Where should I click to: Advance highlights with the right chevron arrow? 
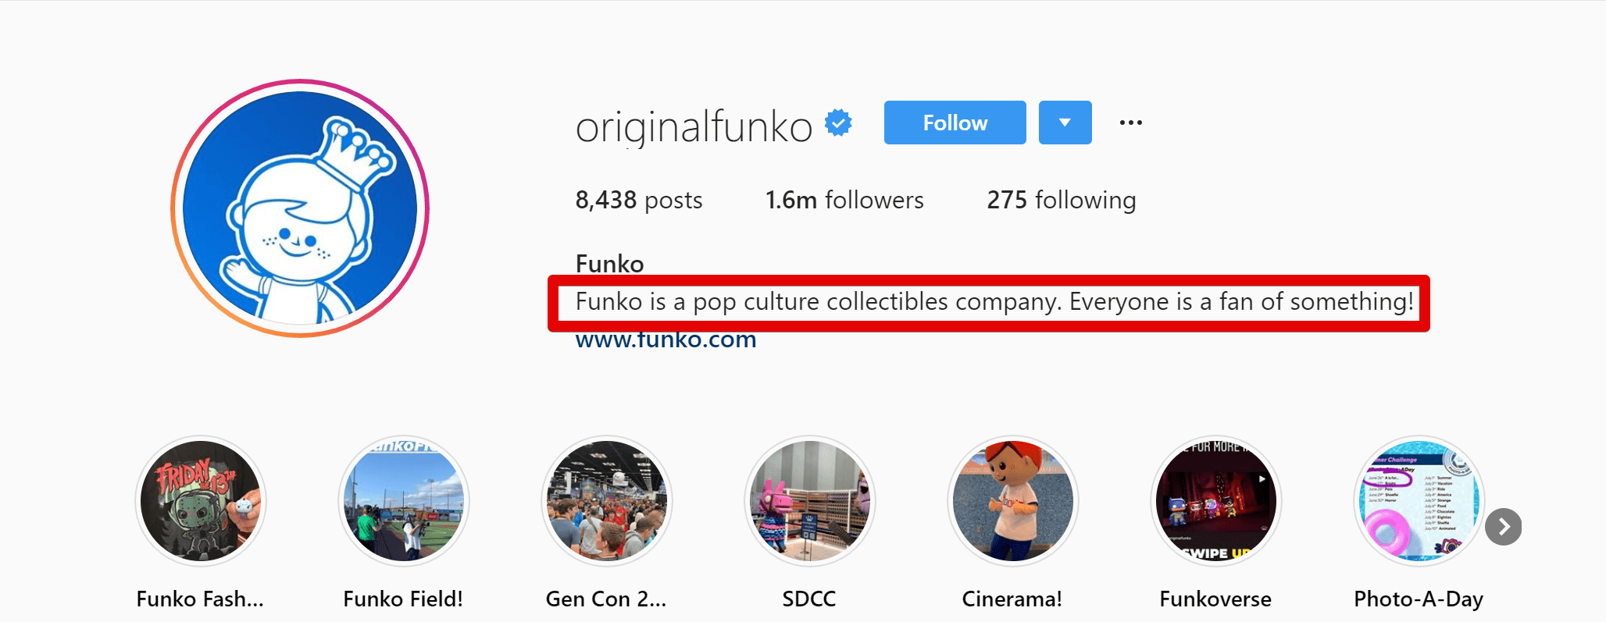[1504, 527]
